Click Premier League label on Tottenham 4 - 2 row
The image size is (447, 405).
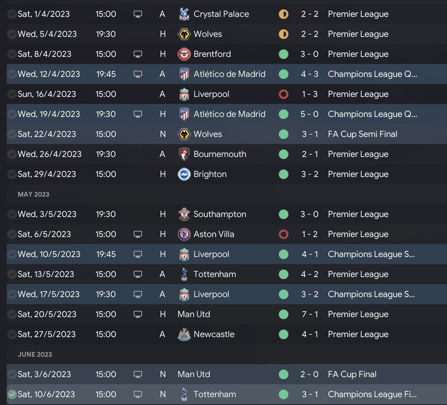click(x=358, y=274)
